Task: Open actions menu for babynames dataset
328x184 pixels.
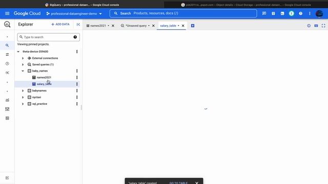Action: point(77,91)
